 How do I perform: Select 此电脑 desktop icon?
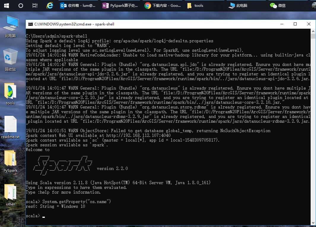coord(10,27)
